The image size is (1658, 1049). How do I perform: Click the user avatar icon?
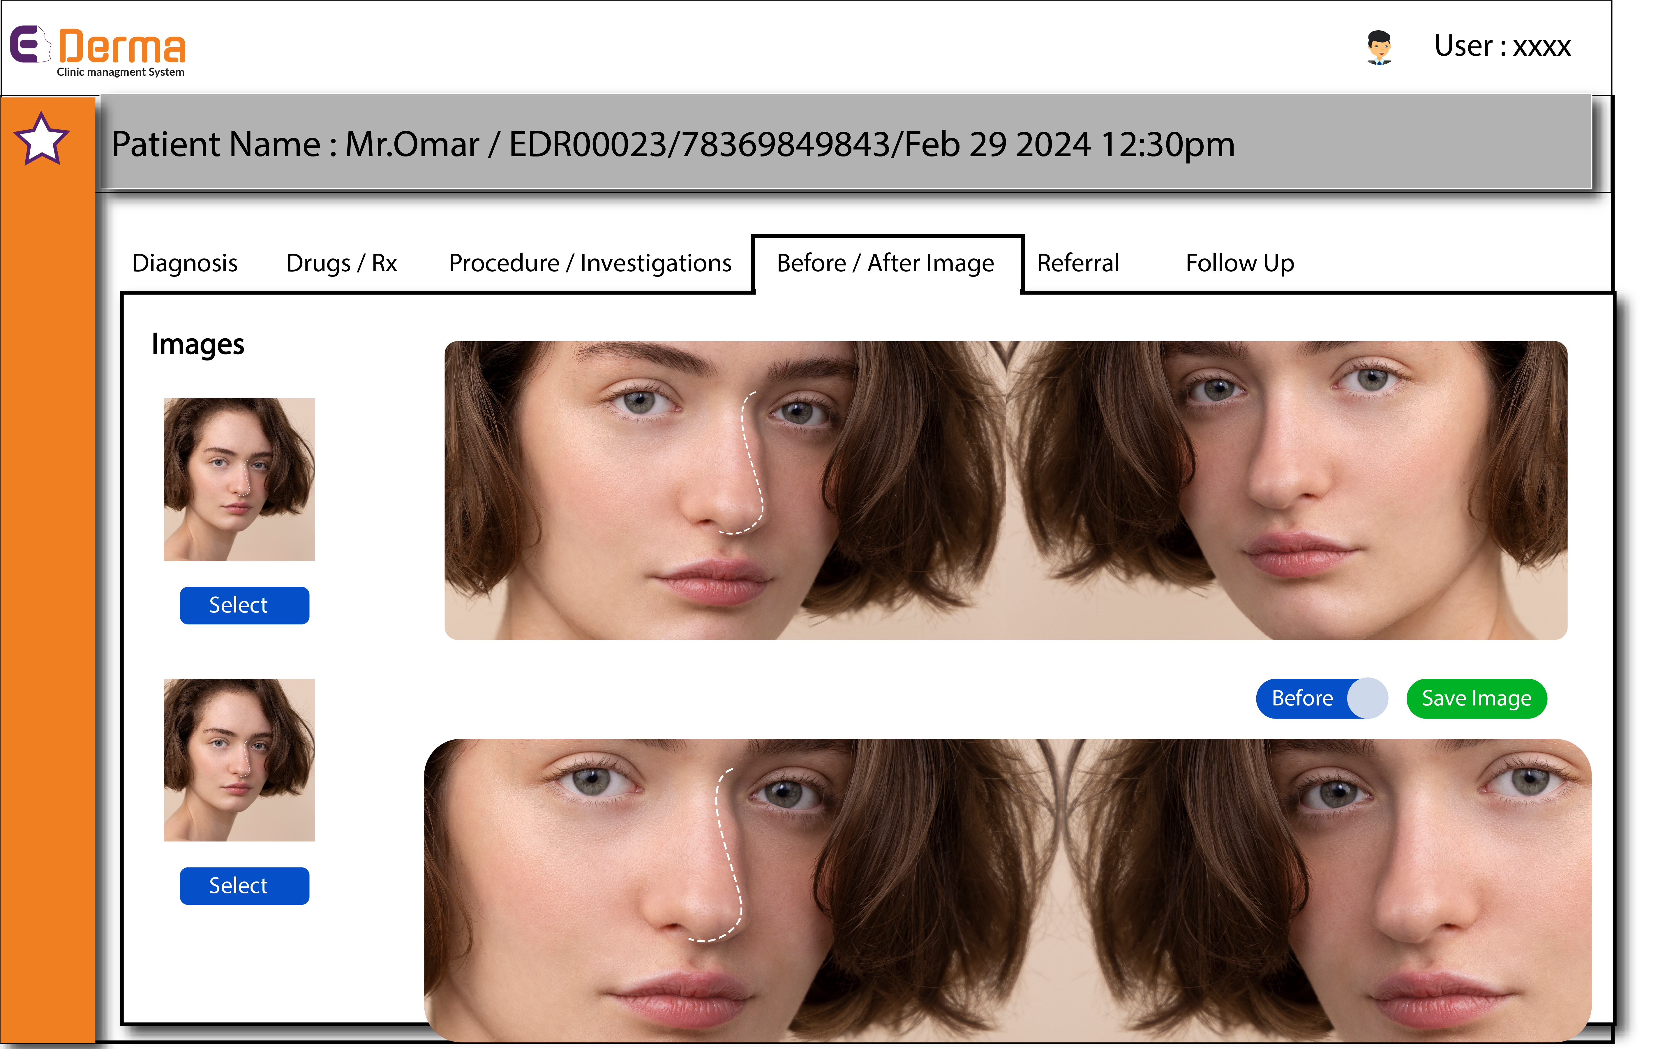click(1379, 47)
